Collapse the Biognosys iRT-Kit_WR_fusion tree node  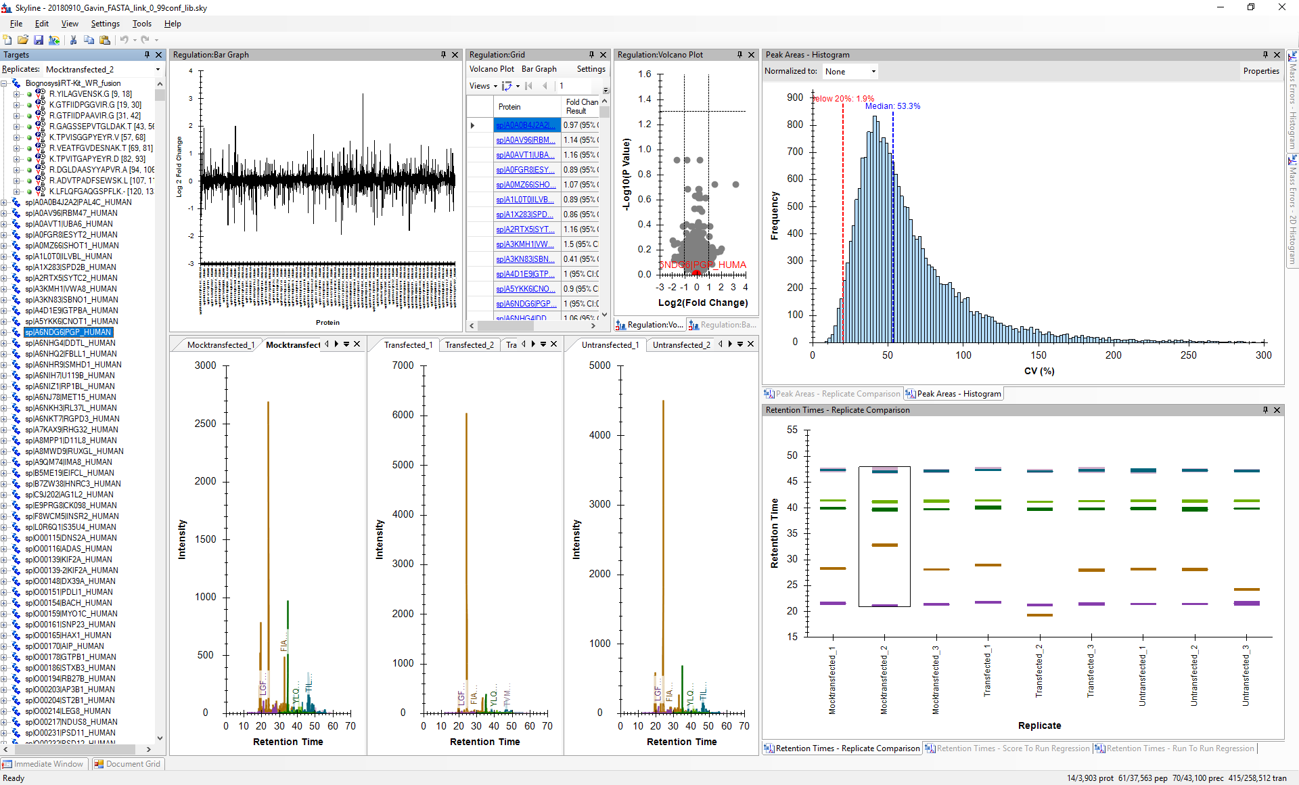(x=5, y=83)
